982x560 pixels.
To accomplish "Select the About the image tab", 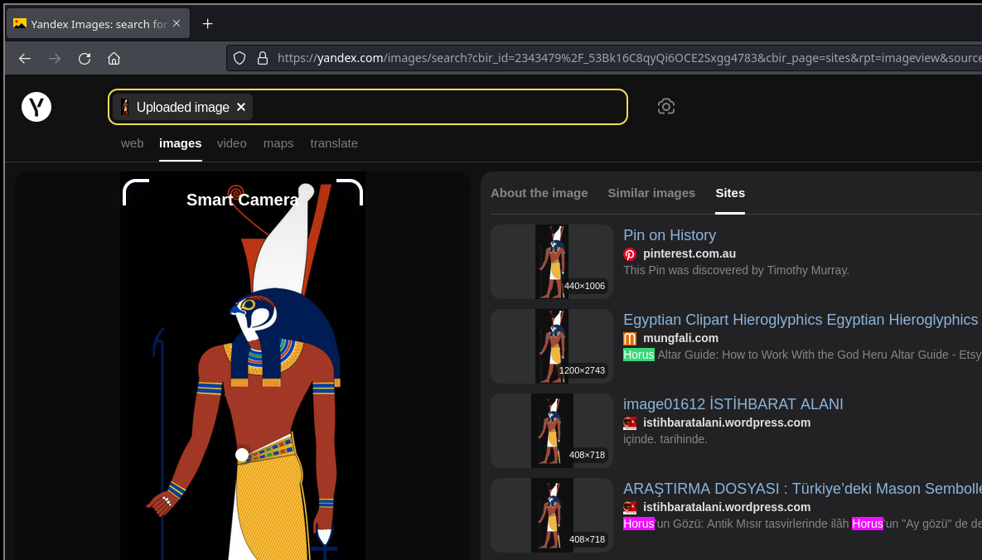I will pyautogui.click(x=539, y=193).
